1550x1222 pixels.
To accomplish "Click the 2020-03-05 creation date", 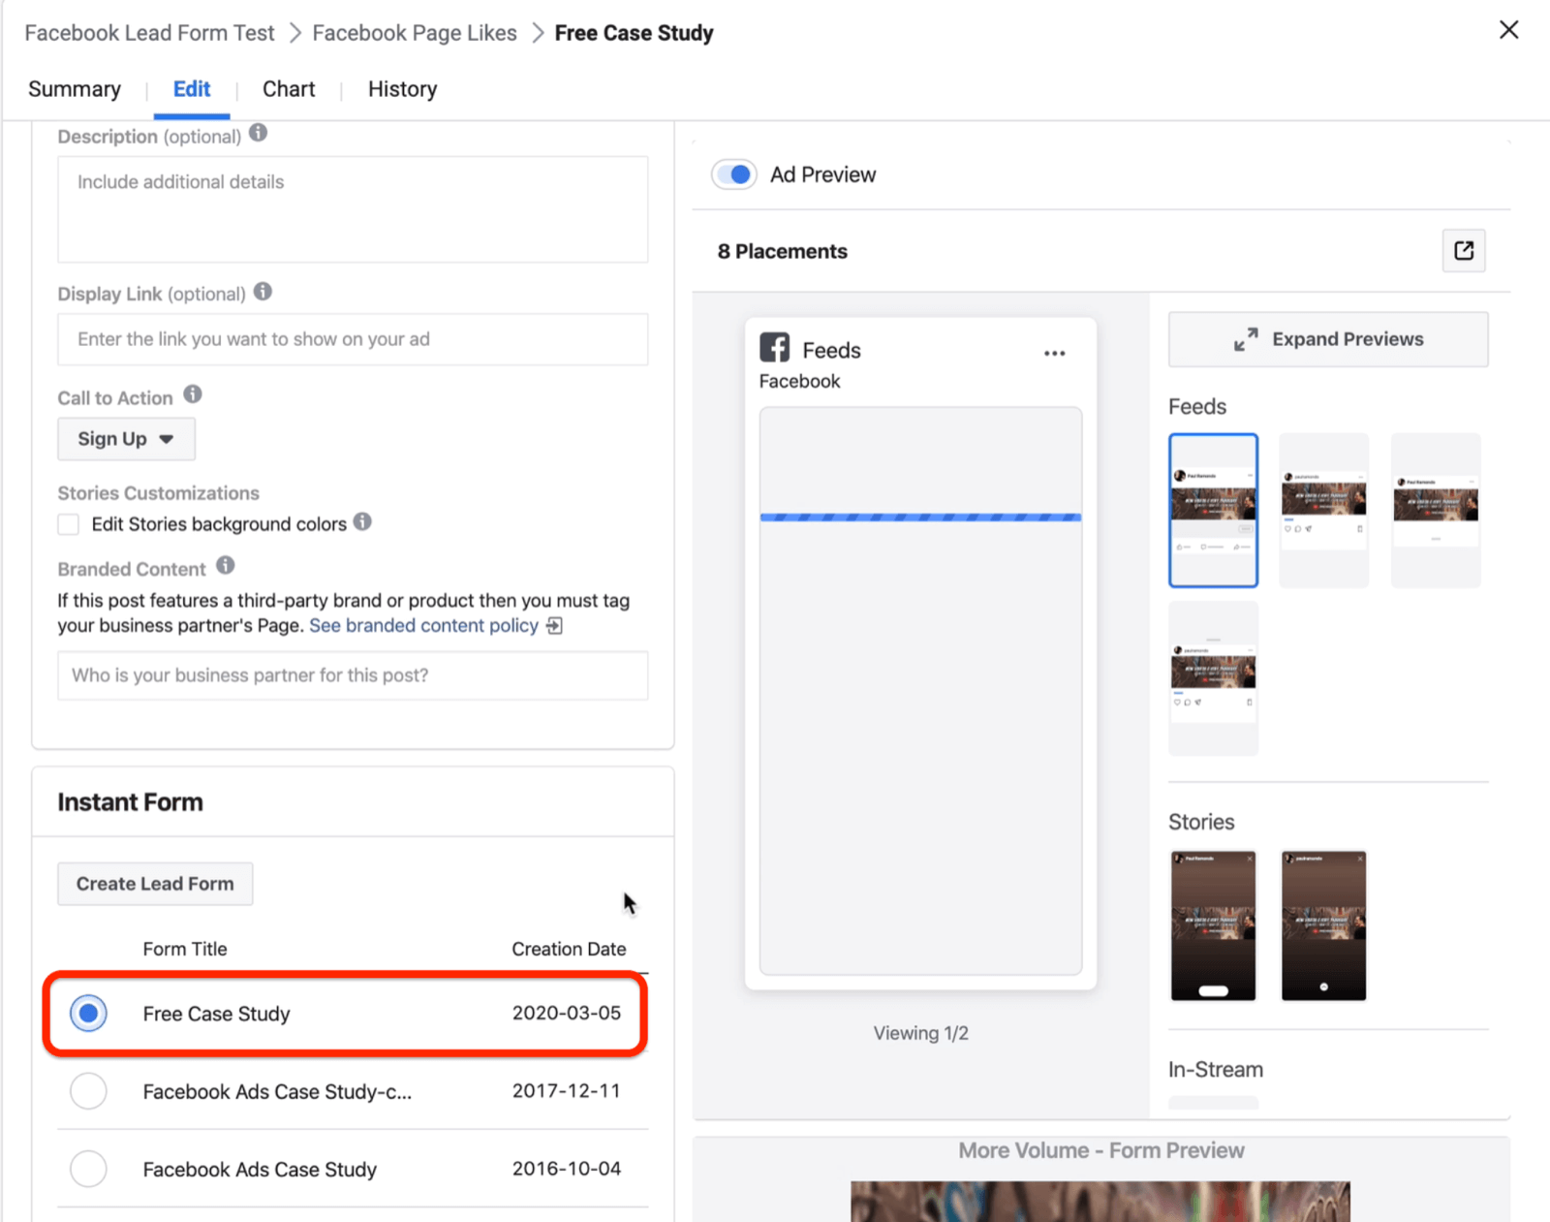I will click(567, 1013).
